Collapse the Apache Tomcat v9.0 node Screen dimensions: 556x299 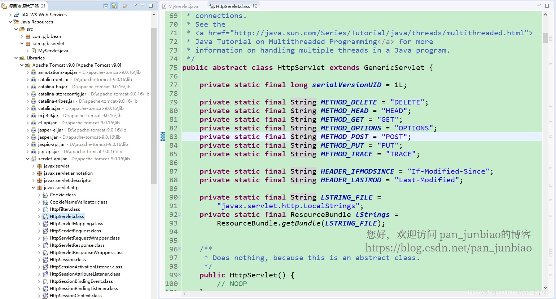(x=22, y=65)
